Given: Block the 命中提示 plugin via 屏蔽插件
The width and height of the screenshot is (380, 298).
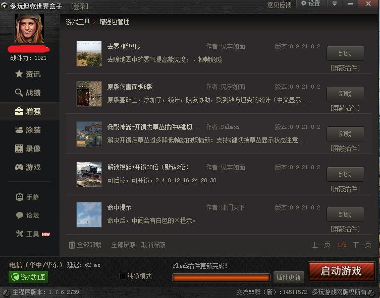Looking at the screenshot, I should pos(345,229).
